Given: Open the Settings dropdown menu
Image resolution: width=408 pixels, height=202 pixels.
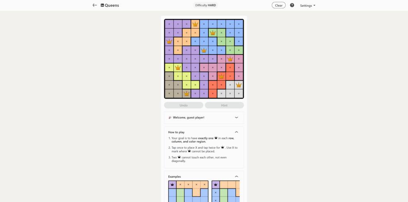Looking at the screenshot, I should coord(308,6).
